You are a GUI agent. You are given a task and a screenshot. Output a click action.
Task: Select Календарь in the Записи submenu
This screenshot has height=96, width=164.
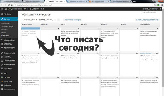pos(6,36)
